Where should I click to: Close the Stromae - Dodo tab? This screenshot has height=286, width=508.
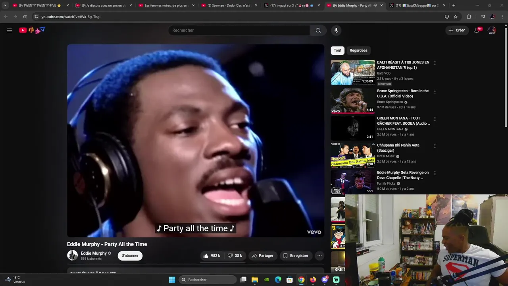256,6
